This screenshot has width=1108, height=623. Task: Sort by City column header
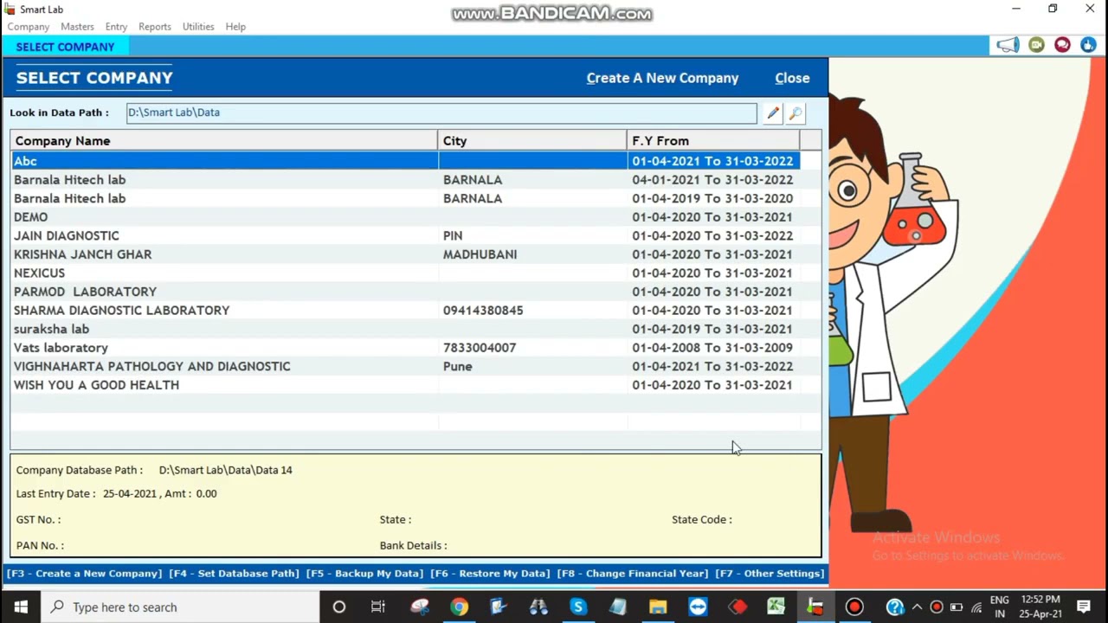(x=532, y=140)
